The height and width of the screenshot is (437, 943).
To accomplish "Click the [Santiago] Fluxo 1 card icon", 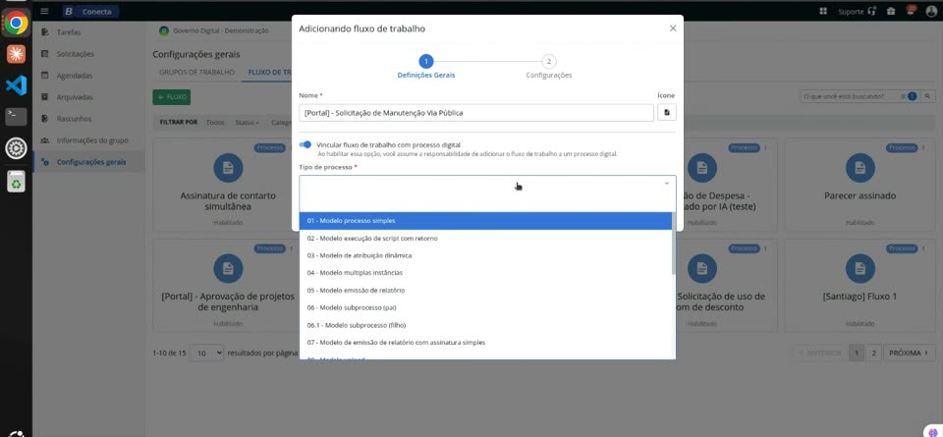I will (x=860, y=269).
